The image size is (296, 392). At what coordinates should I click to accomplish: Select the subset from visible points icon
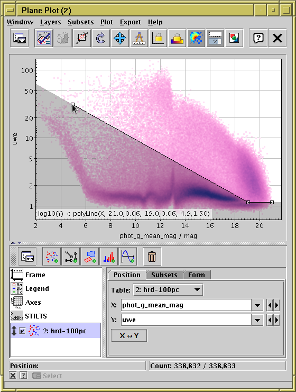pyautogui.click(x=82, y=38)
